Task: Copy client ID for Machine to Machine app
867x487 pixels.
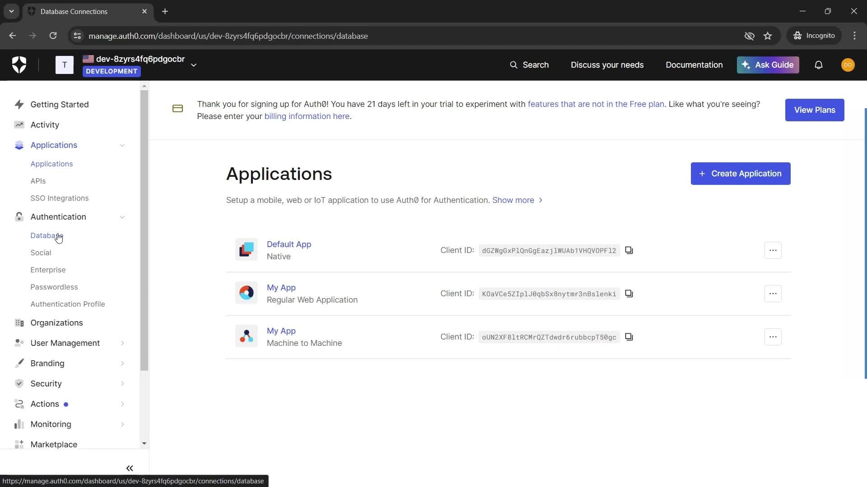Action: [629, 337]
